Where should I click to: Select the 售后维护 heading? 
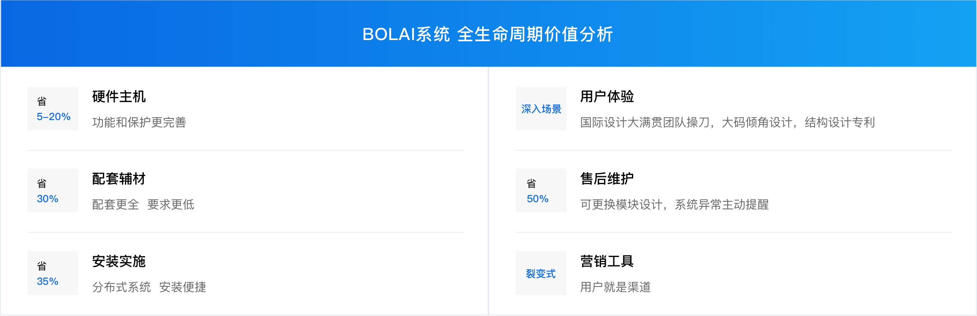(x=607, y=179)
